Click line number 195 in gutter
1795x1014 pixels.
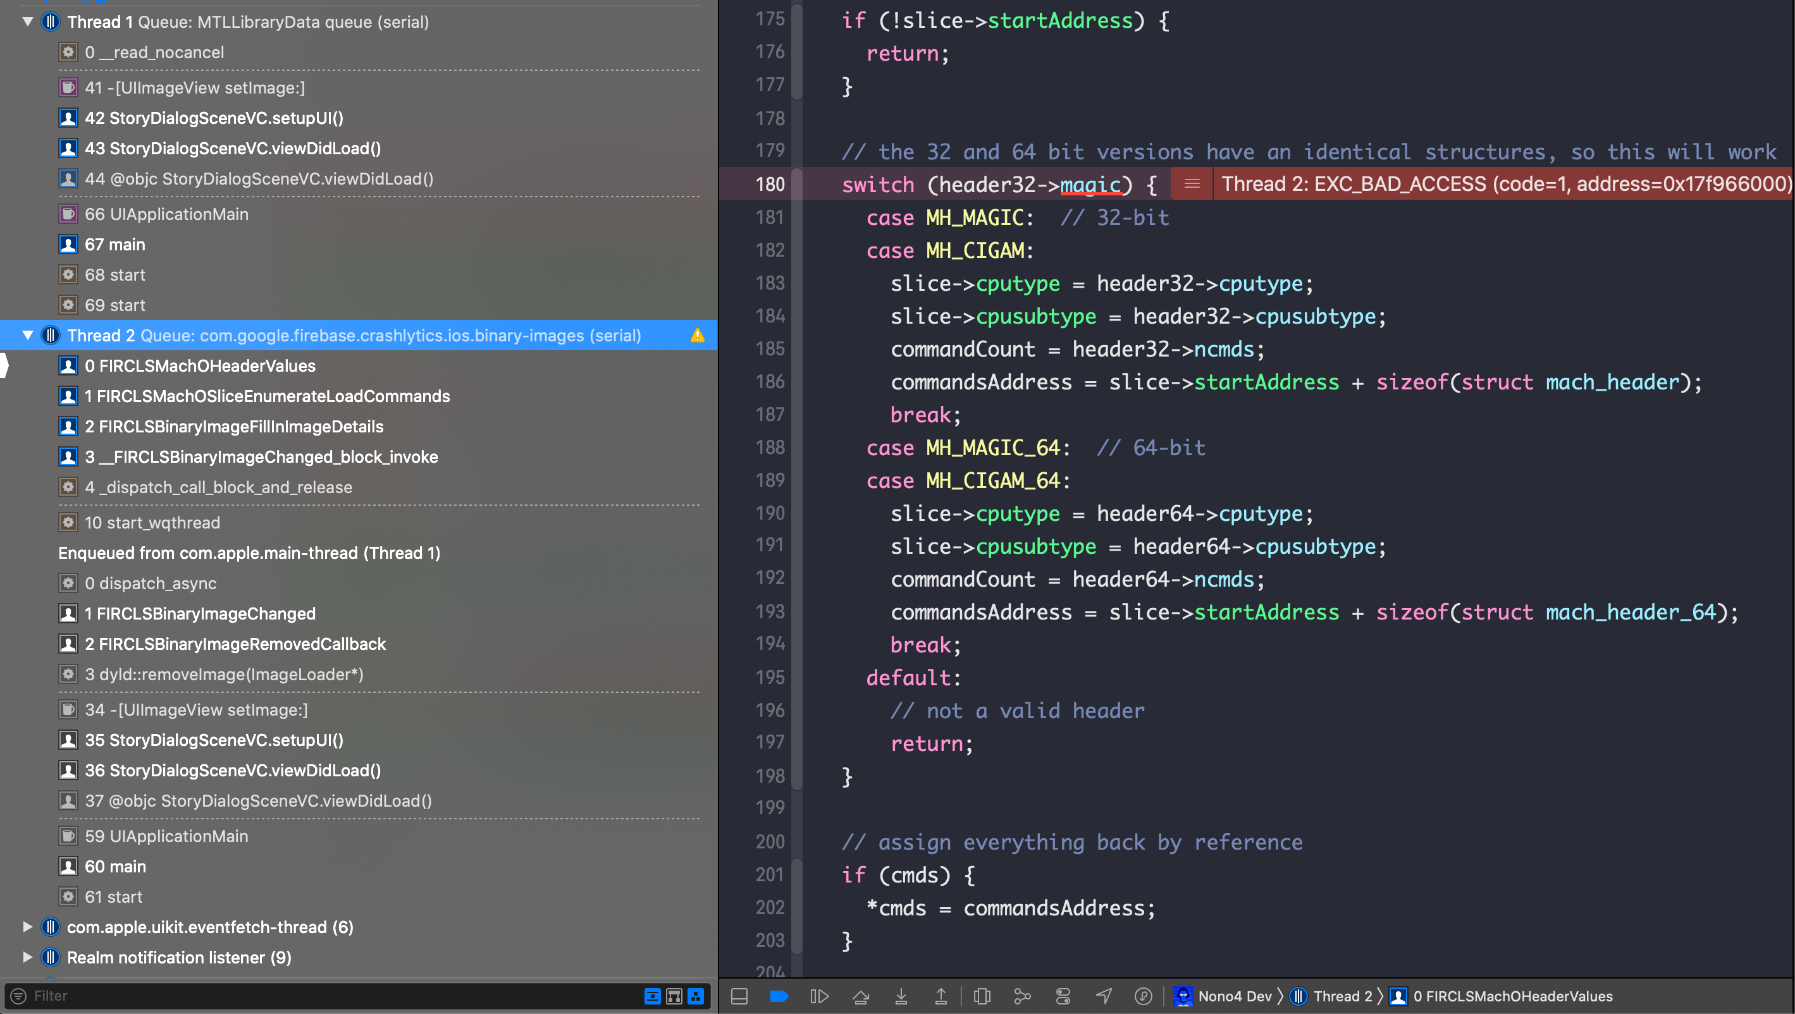769,677
